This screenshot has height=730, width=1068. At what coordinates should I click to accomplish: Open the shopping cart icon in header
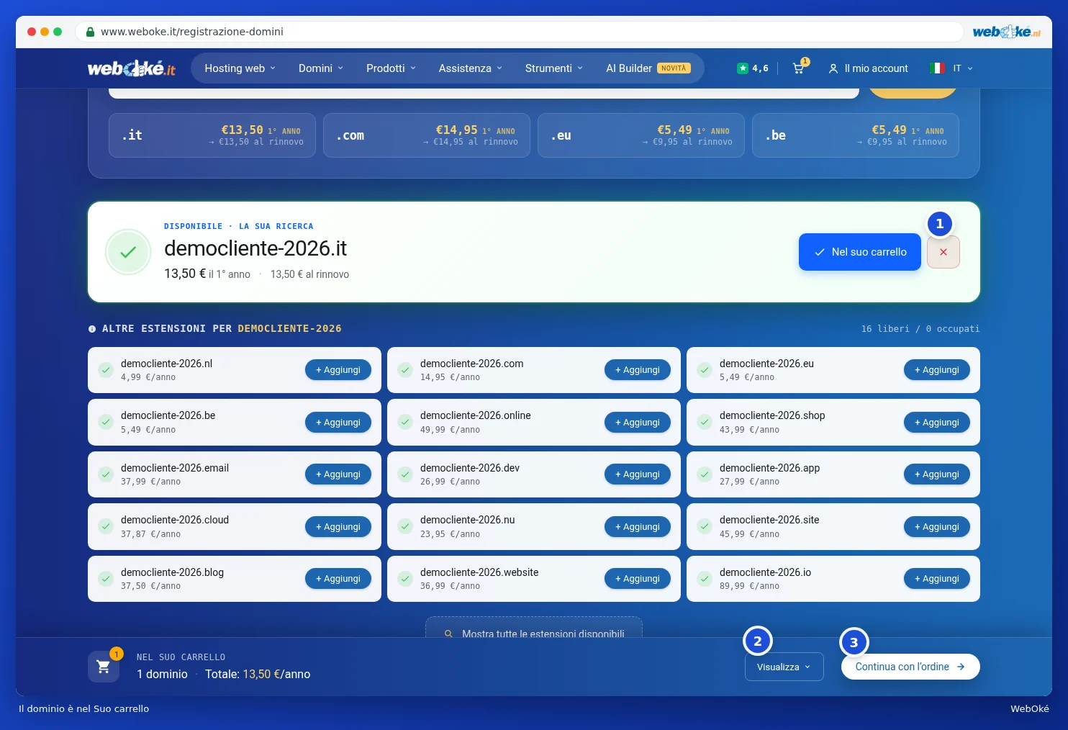798,68
